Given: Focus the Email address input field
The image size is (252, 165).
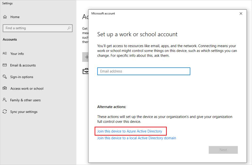Looking at the screenshot, I should (x=143, y=71).
